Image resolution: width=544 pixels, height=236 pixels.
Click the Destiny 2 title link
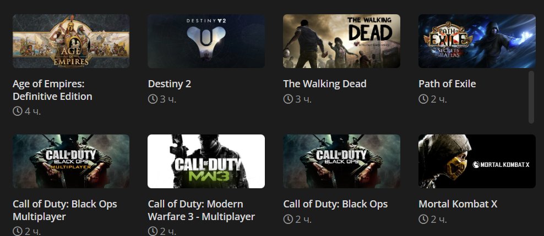[169, 84]
